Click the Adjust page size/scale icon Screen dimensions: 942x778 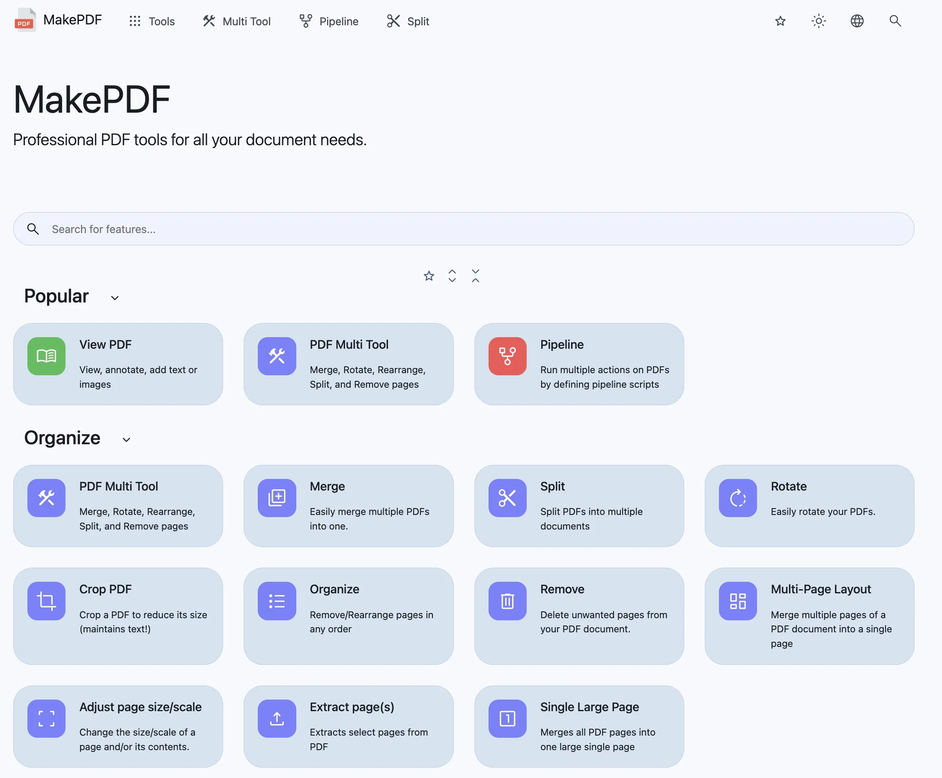pos(46,718)
